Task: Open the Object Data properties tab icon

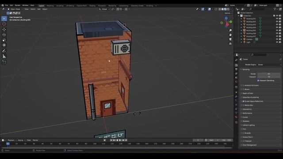Action: [x=236, y=113]
